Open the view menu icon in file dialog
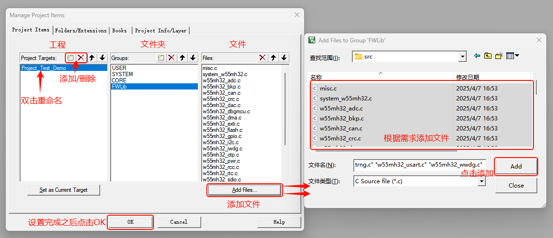Image resolution: width=553 pixels, height=238 pixels. [512, 56]
